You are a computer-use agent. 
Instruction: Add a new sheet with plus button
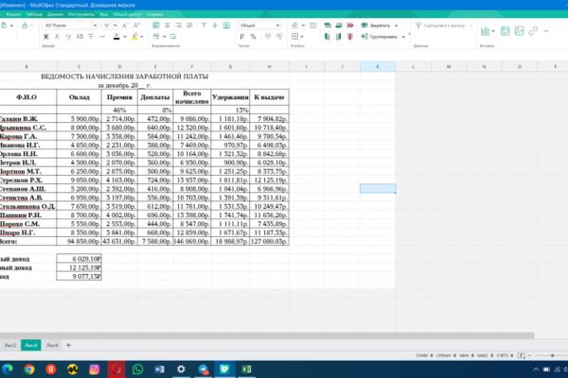(68, 345)
